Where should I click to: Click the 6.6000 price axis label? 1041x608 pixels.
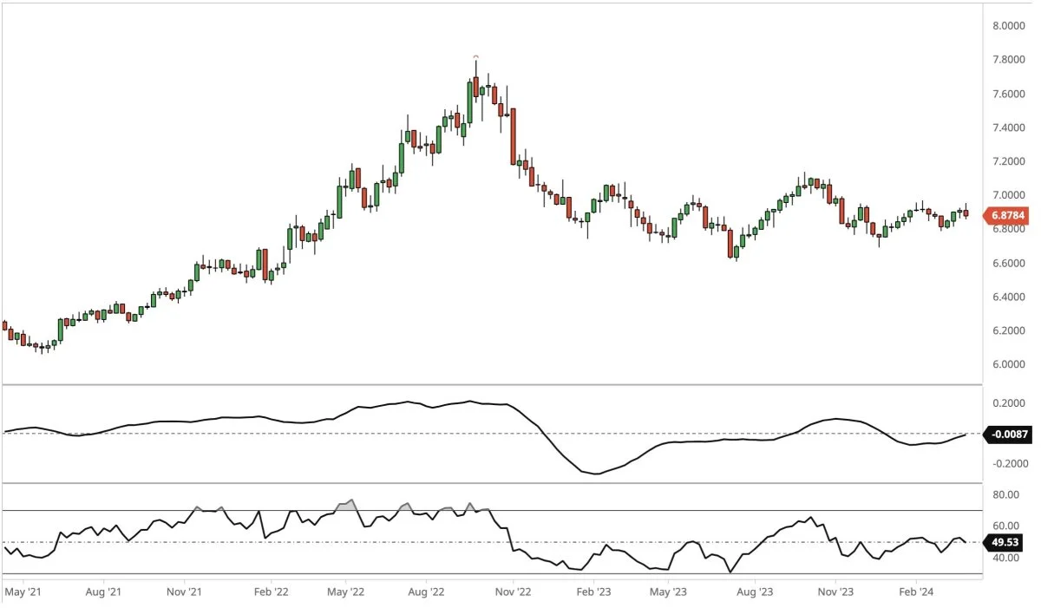[x=1011, y=263]
